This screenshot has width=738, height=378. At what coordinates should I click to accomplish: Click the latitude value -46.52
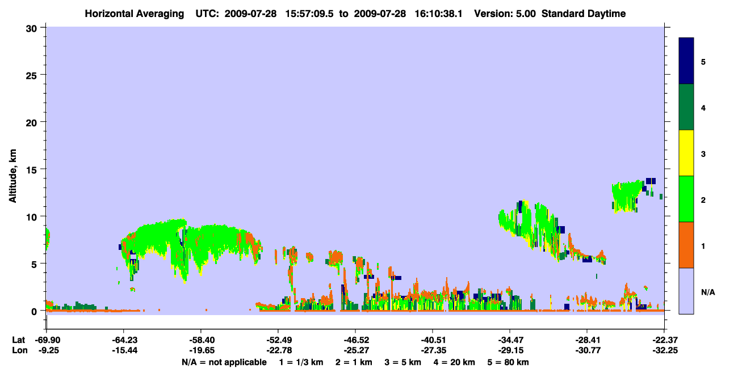point(355,340)
